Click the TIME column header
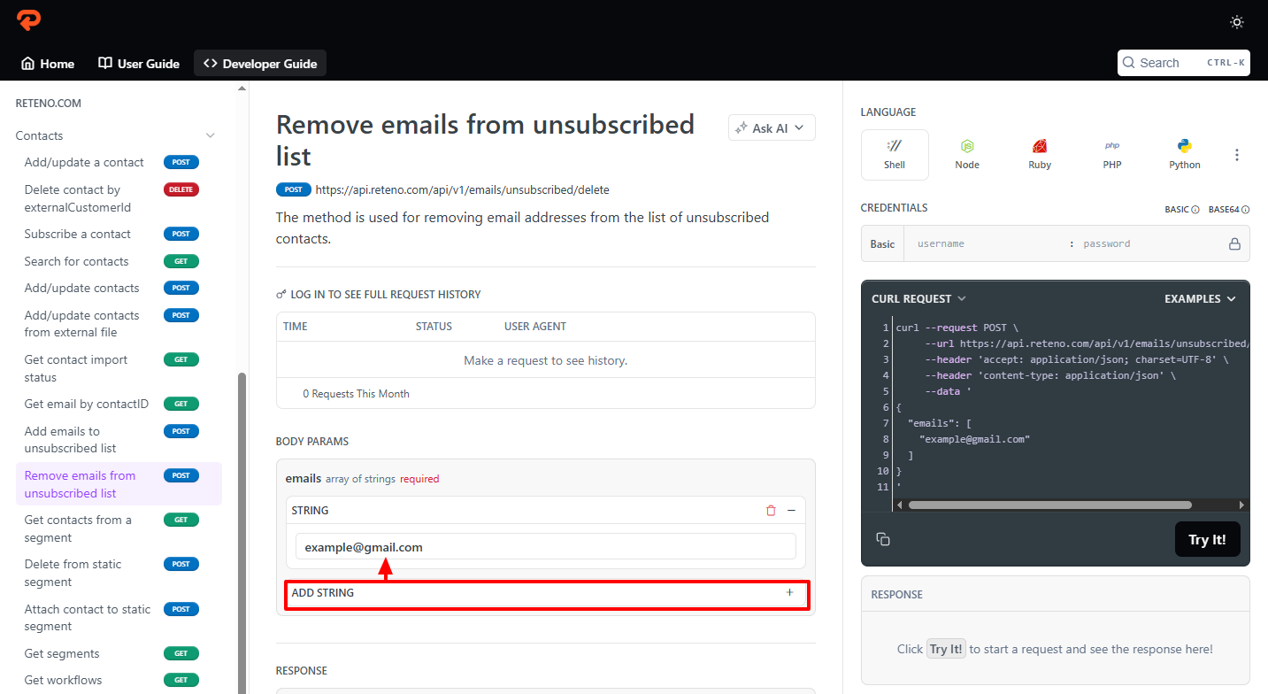This screenshot has height=694, width=1268. 296,327
